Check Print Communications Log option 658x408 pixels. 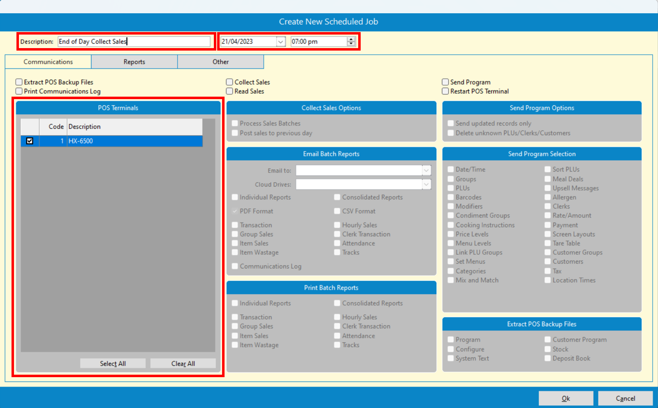coord(19,91)
